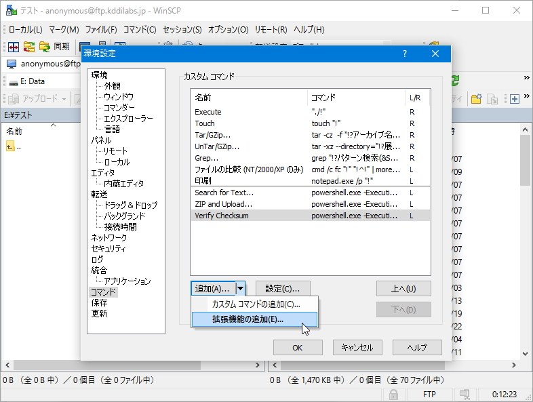Click the new folder icon in remote toolbar
Viewport: 533px width, 402px height.
476,99
